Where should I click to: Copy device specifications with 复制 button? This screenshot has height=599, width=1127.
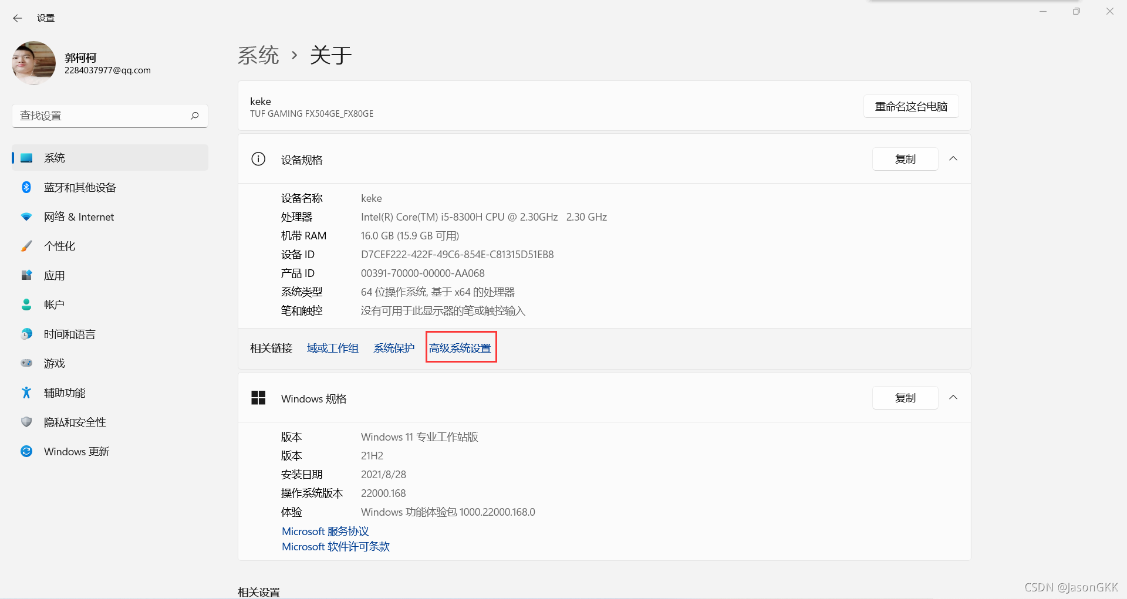(x=905, y=159)
